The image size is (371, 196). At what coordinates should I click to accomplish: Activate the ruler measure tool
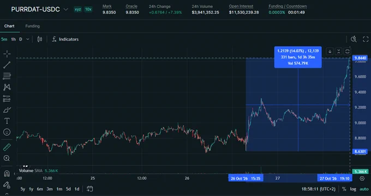tap(7, 147)
